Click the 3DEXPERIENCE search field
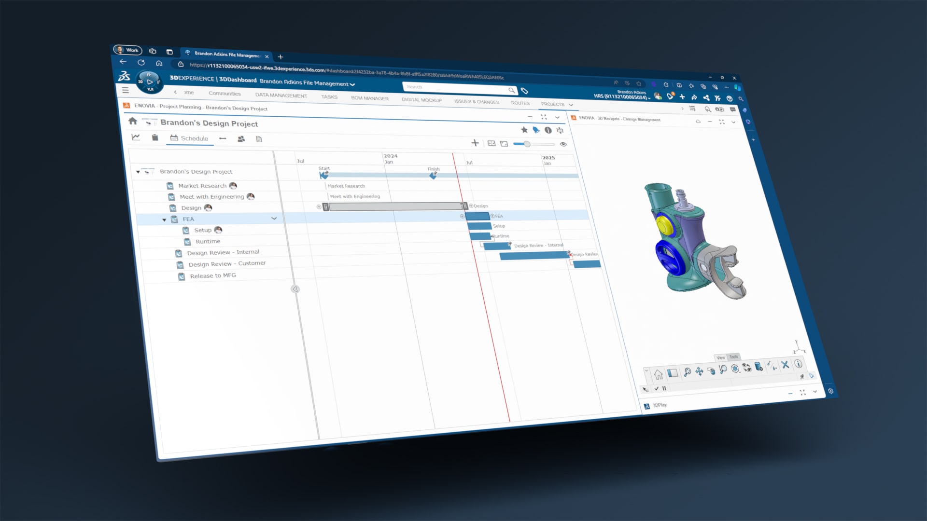927x521 pixels. pos(454,88)
